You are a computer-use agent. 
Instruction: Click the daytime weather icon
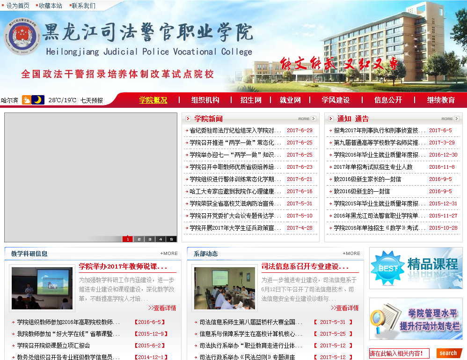(27, 100)
